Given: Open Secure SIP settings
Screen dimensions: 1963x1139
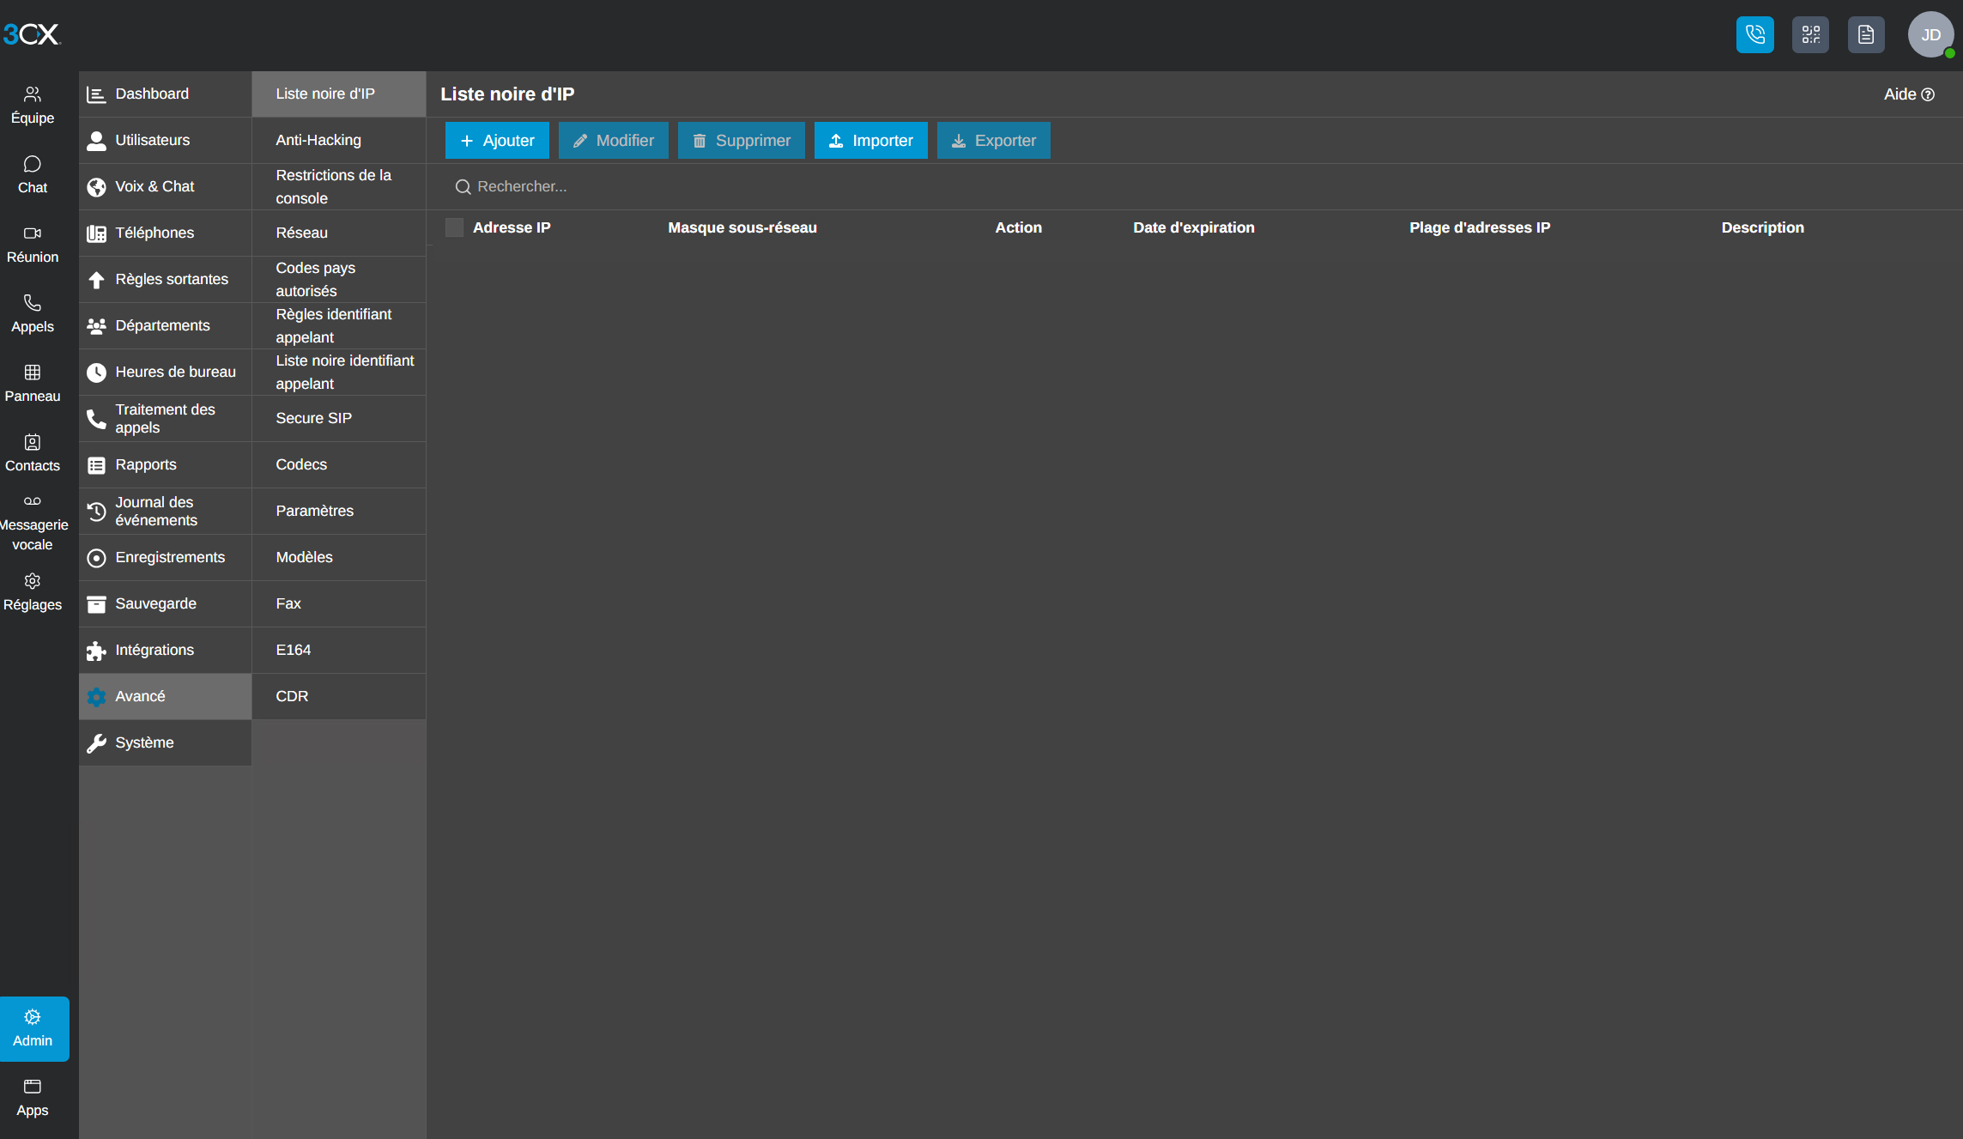Looking at the screenshot, I should (x=339, y=419).
